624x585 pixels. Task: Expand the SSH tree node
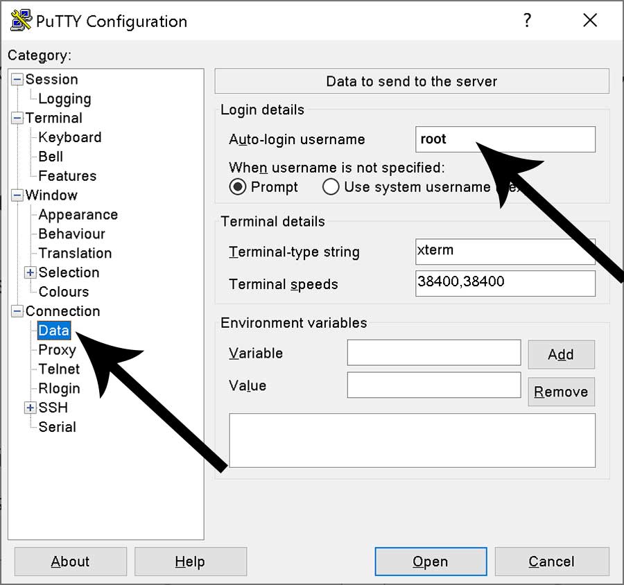30,408
